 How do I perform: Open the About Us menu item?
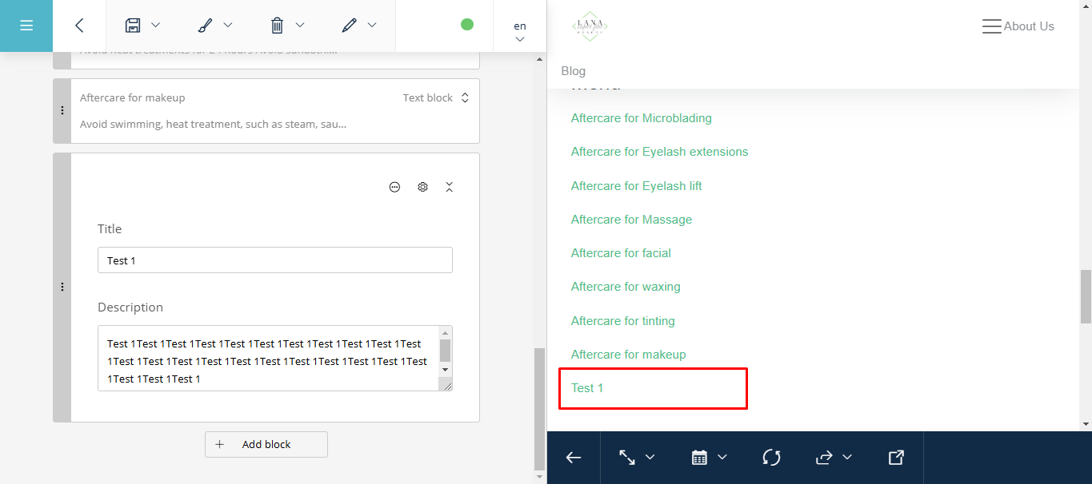(x=1028, y=26)
